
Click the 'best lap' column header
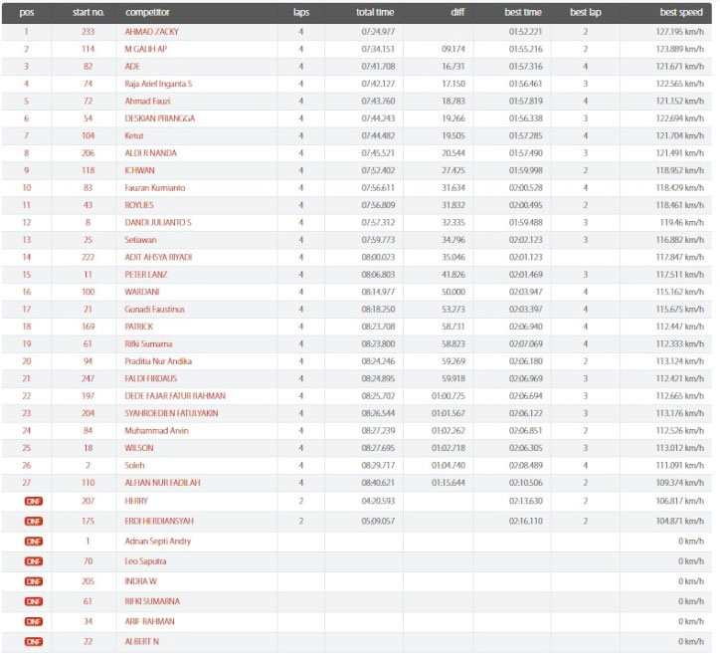click(x=585, y=13)
